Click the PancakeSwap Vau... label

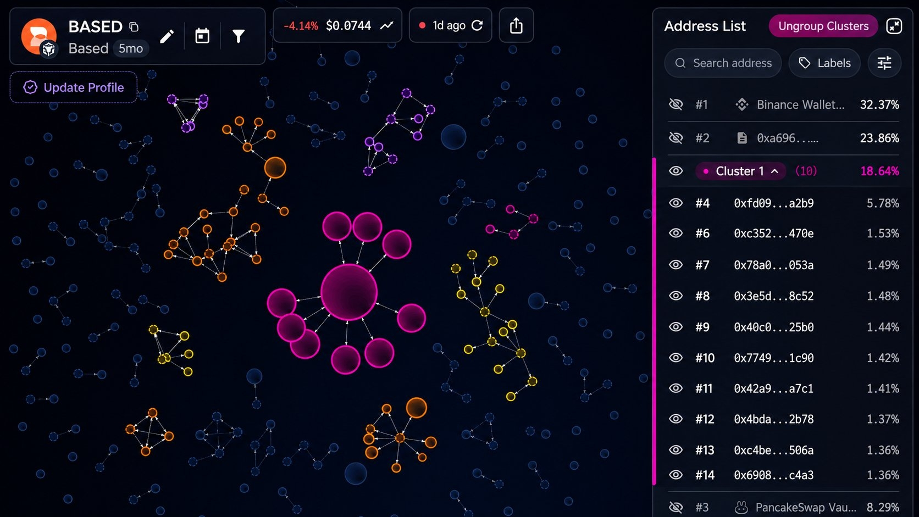[x=806, y=507]
